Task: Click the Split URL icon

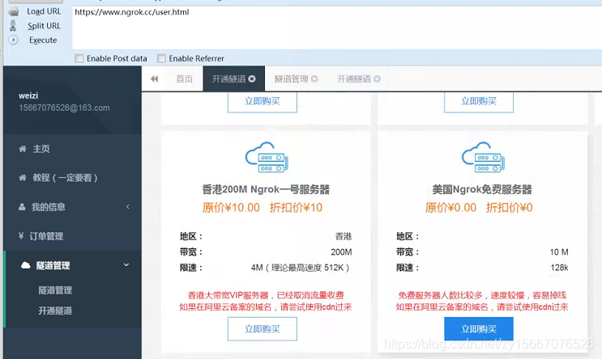Action: pos(13,26)
